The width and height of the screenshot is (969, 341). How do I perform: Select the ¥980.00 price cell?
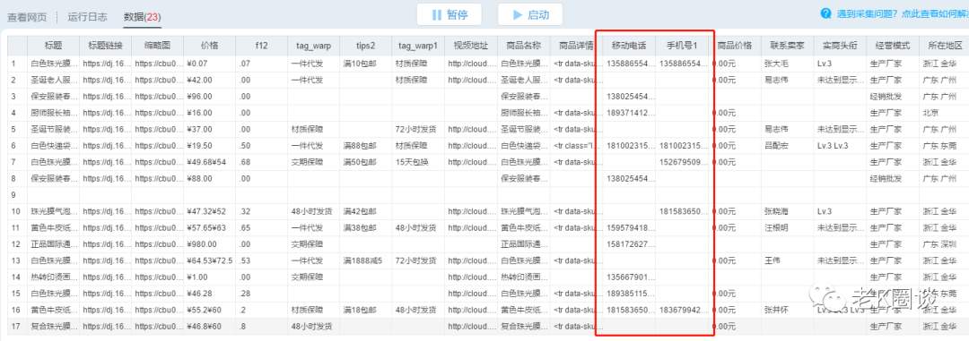[209, 243]
